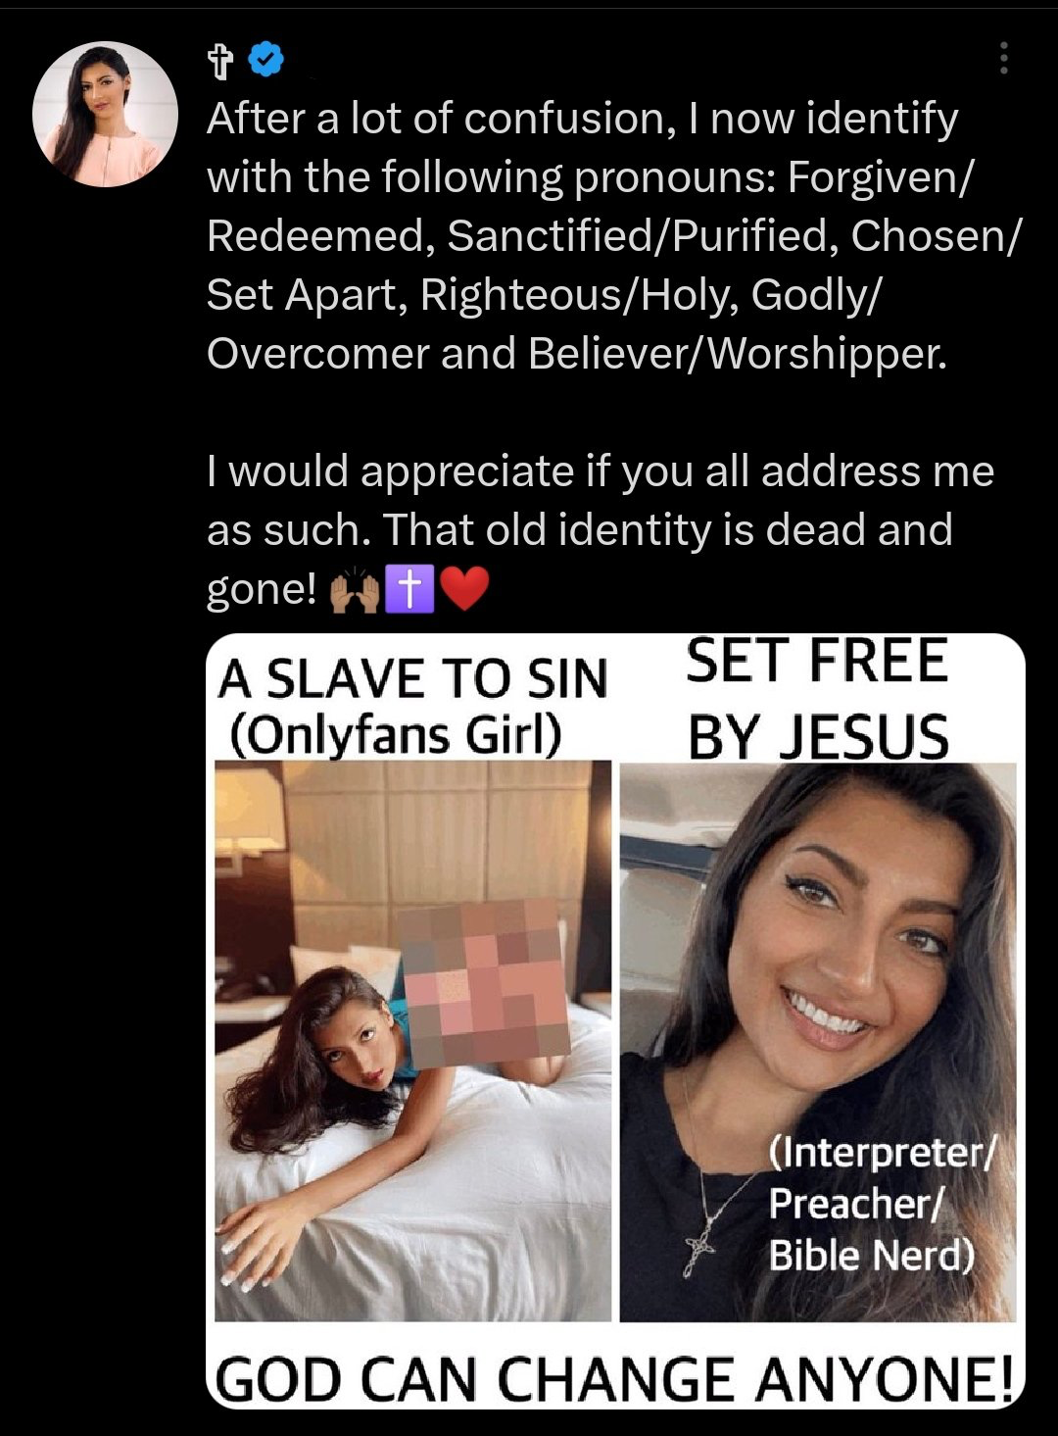Click the blue verified checkmark badge
The image size is (1058, 1436).
coord(265,60)
